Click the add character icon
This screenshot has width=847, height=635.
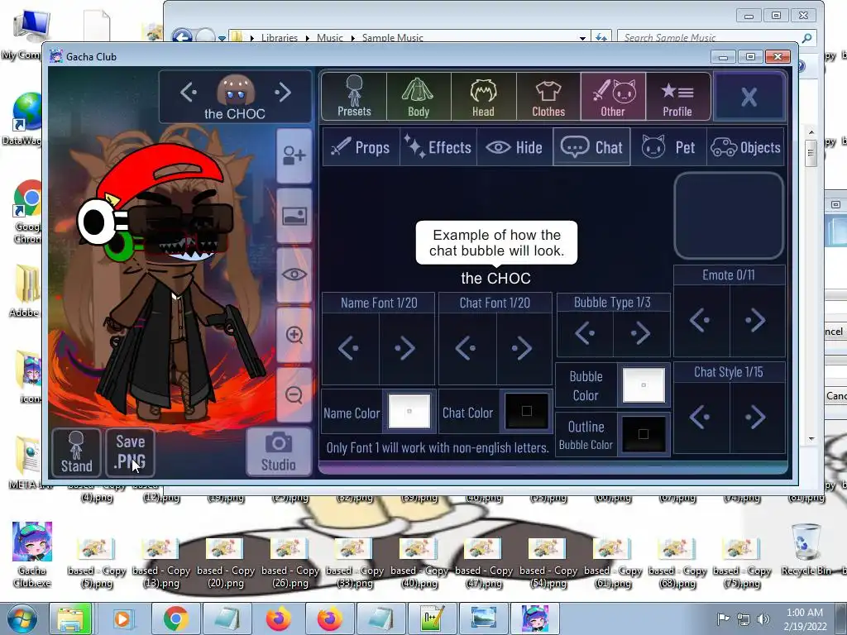pos(294,156)
